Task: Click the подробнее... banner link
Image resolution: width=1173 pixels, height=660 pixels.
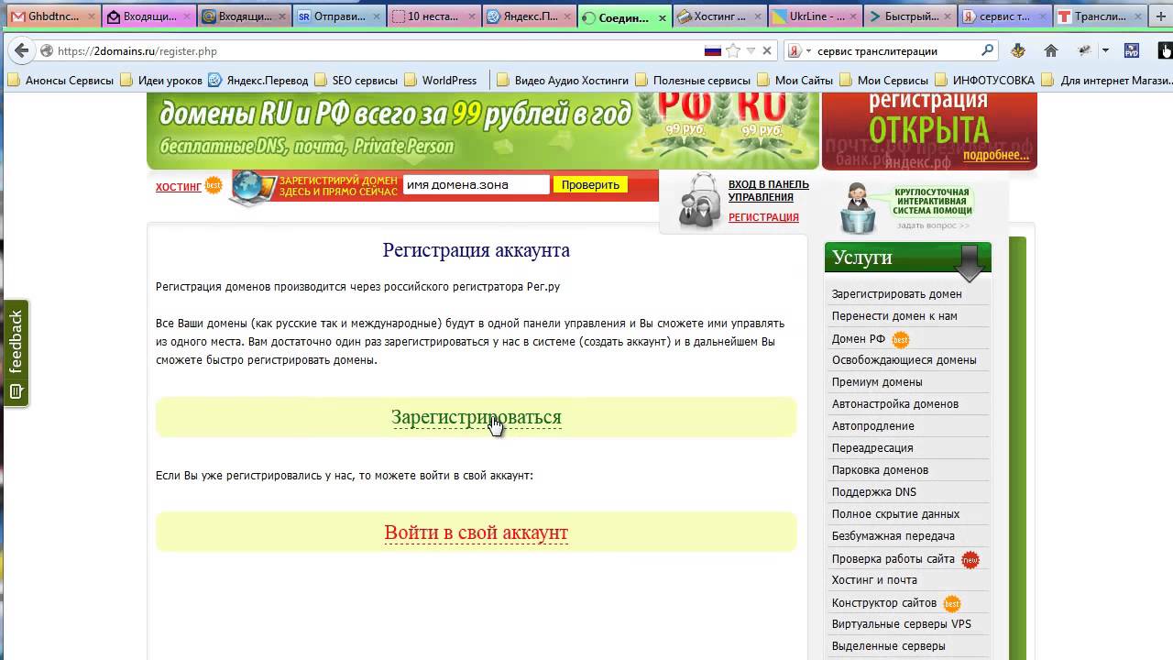Action: coord(996,155)
